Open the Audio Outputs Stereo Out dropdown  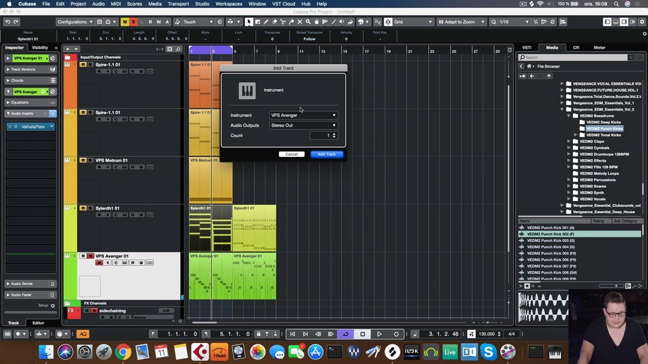(x=303, y=125)
